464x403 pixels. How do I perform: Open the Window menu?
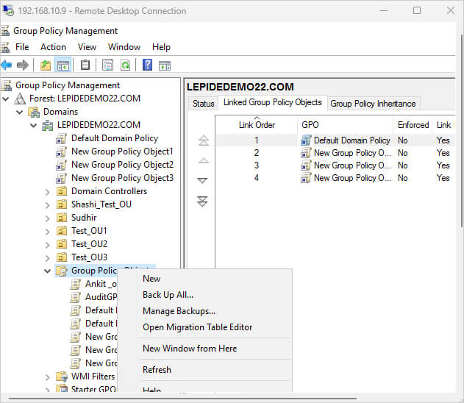(124, 47)
